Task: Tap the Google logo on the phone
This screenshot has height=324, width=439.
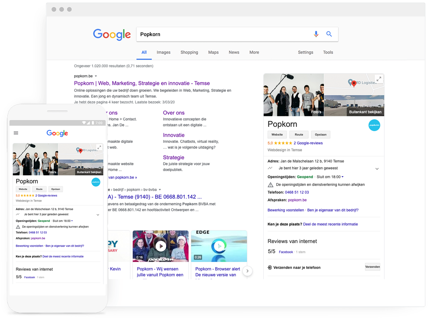Action: coord(57,133)
